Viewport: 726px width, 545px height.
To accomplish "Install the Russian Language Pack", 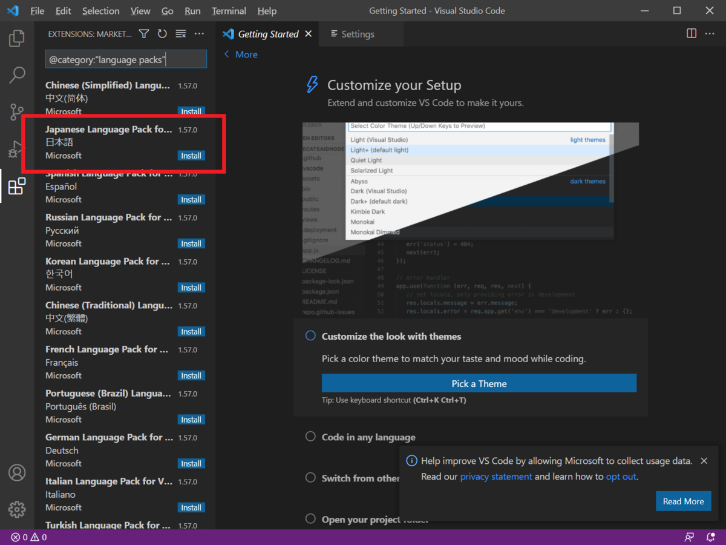I will pyautogui.click(x=191, y=243).
